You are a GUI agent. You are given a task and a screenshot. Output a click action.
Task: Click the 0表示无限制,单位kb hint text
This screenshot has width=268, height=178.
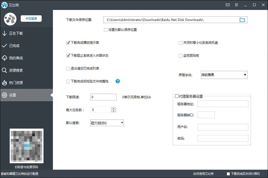[x=137, y=97]
